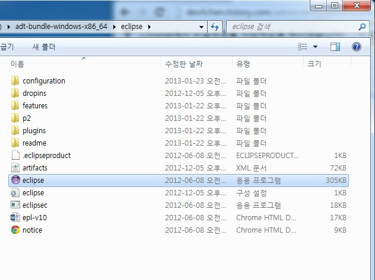Expand the arrow after adt-bundle-windows-x86_64 breadcrumb
375x280 pixels.
coord(115,27)
